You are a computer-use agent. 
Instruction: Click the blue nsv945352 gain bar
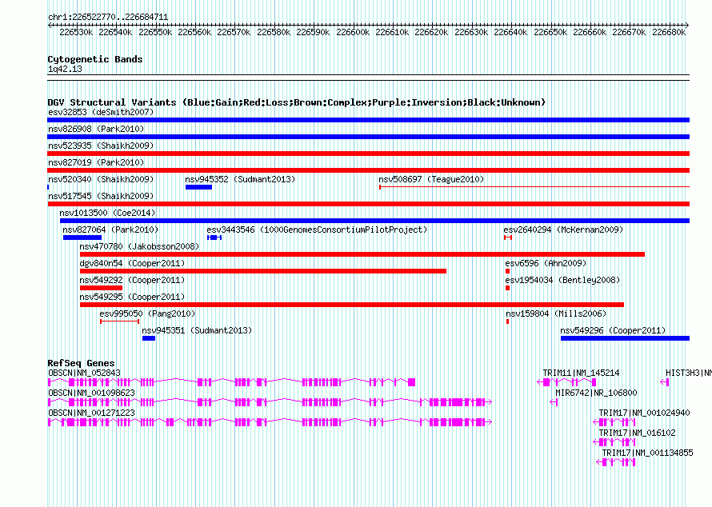coord(198,187)
